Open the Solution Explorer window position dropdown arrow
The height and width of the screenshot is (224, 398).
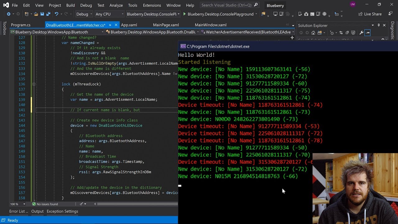click(x=373, y=25)
